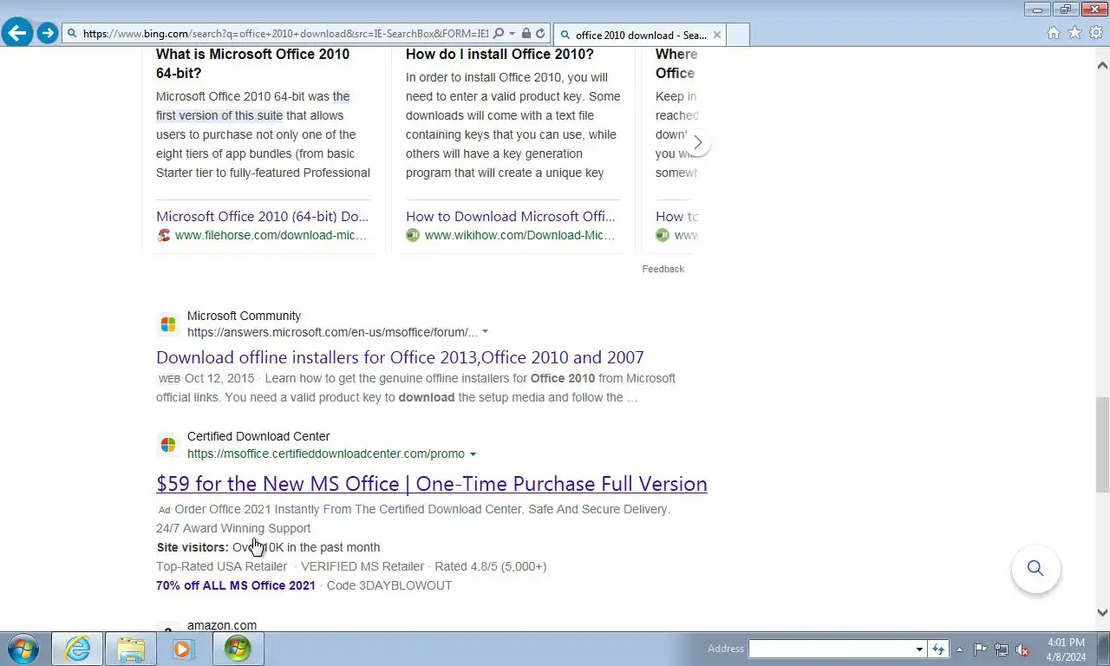1110x666 pixels.
Task: Click the 'What is Microsoft Office 2010 64-bit?' heading
Action: tap(253, 63)
